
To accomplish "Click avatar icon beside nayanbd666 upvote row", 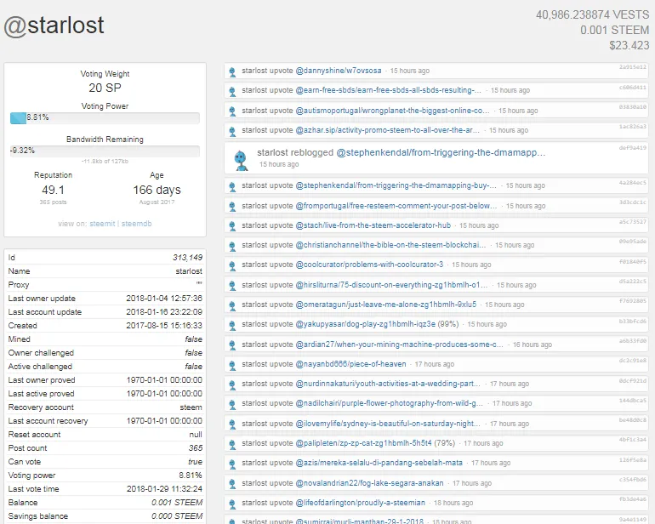I will pyautogui.click(x=232, y=365).
